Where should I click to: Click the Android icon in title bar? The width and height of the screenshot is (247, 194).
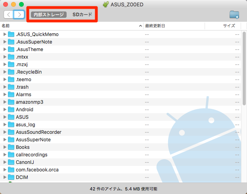point(106,4)
